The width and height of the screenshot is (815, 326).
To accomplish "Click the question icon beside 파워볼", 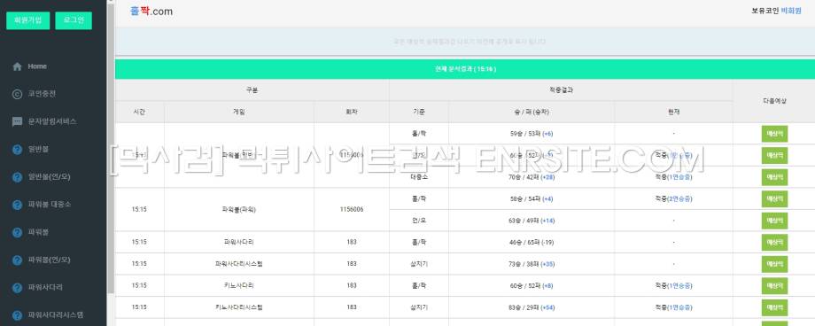I will [17, 232].
